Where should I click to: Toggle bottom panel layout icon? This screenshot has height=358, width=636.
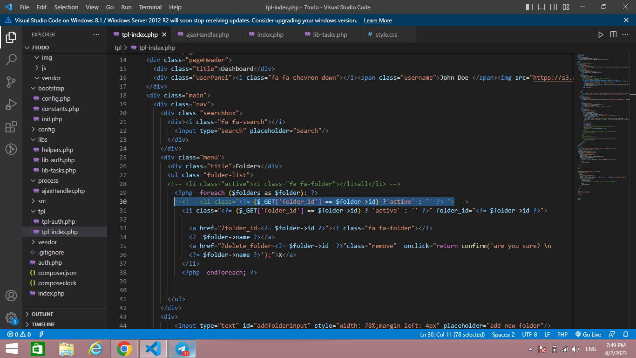(x=541, y=7)
